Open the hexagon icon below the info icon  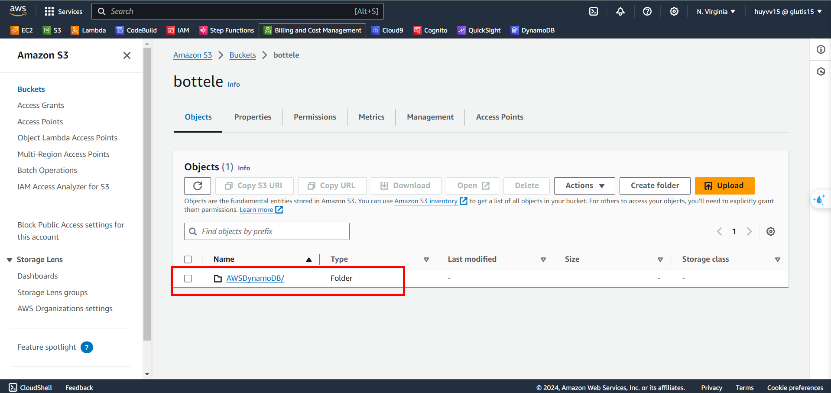[821, 71]
